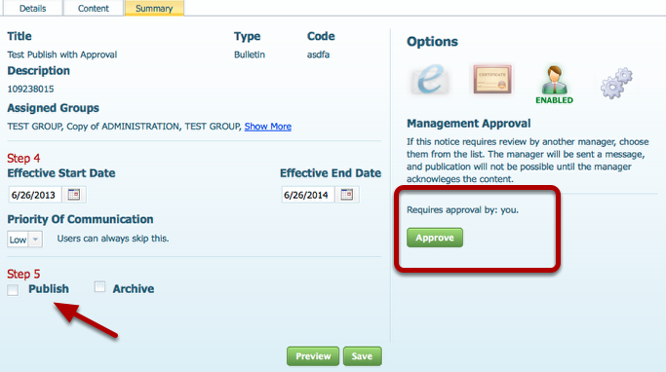
Task: Select the title text Test Publish with Approval
Action: (x=62, y=55)
